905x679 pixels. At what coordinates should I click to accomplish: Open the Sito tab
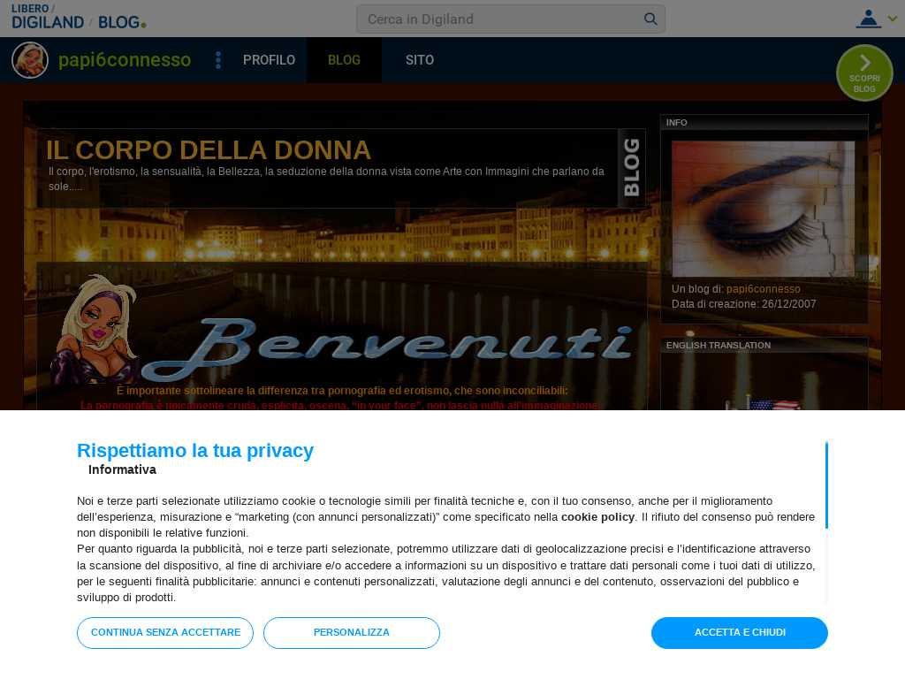pyautogui.click(x=420, y=60)
